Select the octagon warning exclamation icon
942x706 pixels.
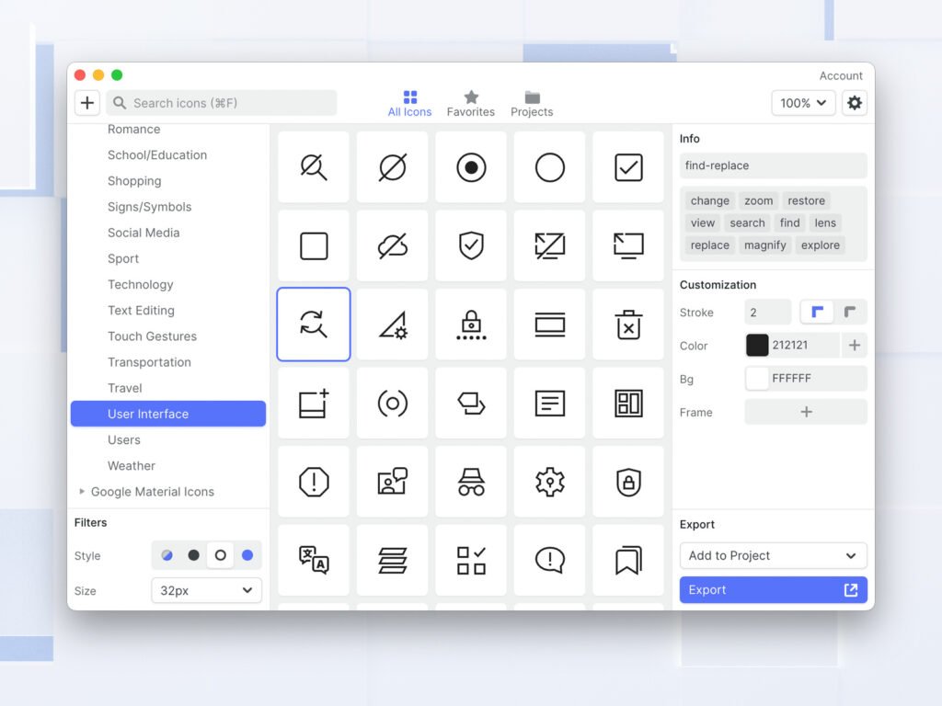313,482
